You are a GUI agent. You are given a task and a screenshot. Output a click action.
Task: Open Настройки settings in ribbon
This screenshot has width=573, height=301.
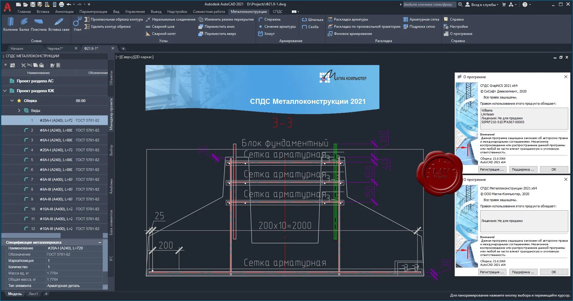[456, 27]
